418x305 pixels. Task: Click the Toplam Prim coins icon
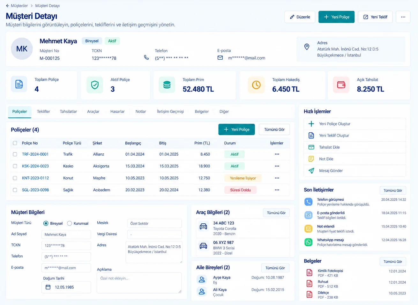tap(167, 85)
